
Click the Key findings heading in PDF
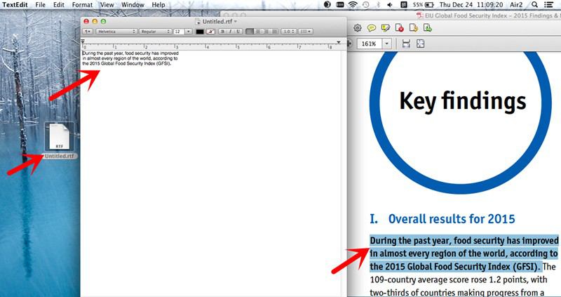point(463,100)
